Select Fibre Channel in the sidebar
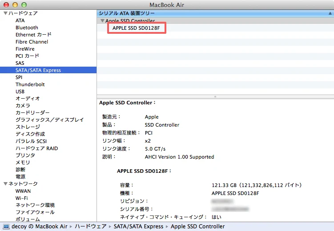Screen dimensions: 334x231 (32, 42)
